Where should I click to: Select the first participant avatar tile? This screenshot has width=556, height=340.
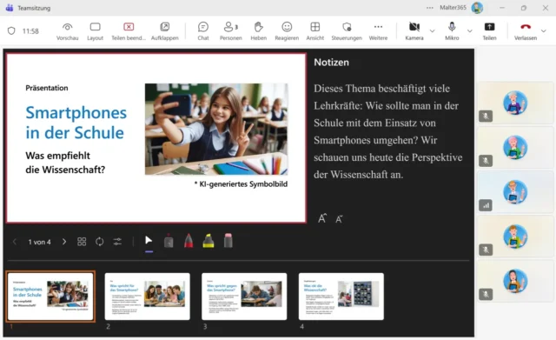click(x=515, y=103)
